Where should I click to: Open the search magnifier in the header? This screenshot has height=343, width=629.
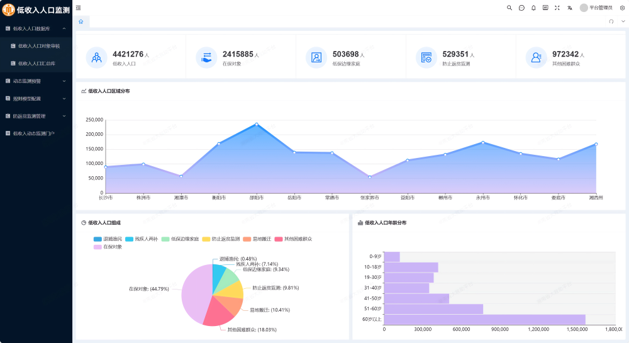point(509,8)
